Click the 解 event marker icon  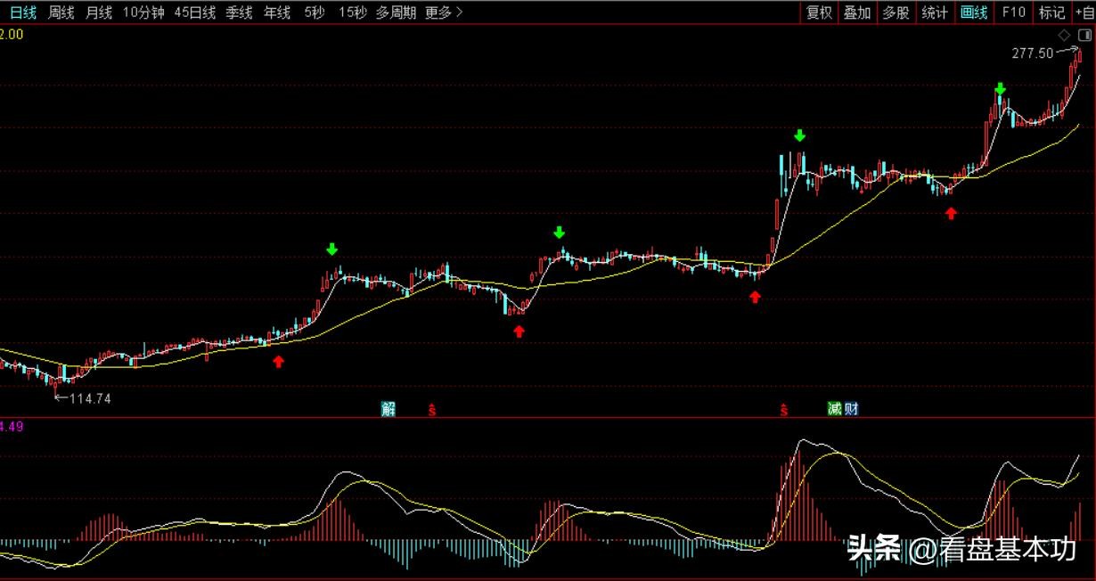click(x=388, y=409)
